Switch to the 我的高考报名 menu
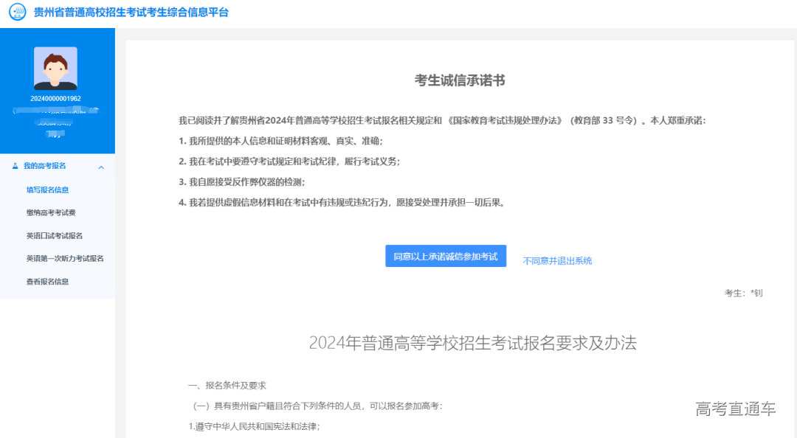Viewport: 797px width, 438px height. click(44, 166)
